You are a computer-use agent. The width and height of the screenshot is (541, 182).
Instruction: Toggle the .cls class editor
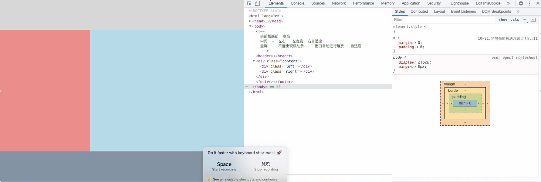pos(515,20)
